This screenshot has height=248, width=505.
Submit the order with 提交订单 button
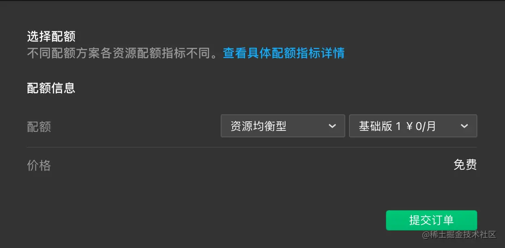click(x=431, y=220)
